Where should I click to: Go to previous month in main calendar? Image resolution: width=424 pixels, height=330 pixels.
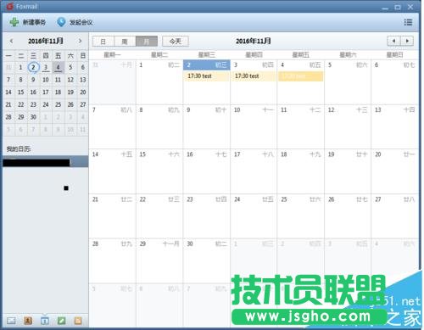[x=393, y=41]
